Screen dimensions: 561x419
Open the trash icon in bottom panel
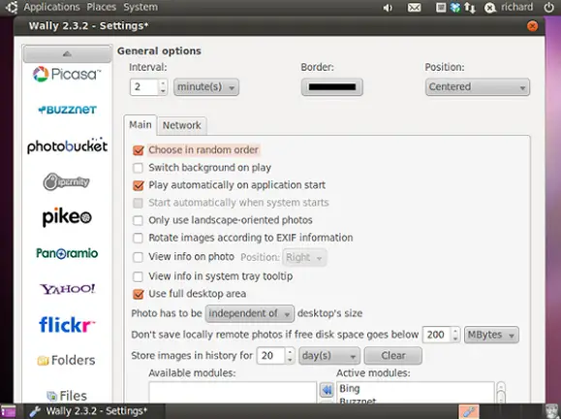tap(551, 411)
